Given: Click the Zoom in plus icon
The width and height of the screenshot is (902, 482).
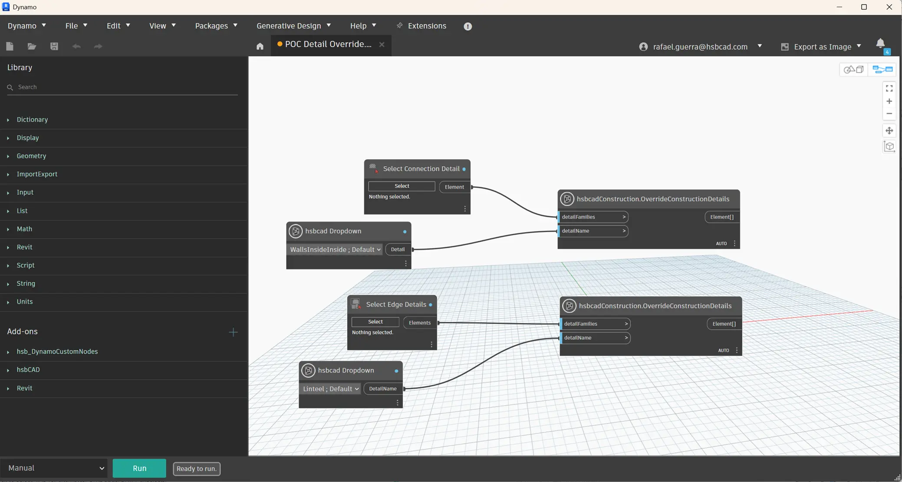Looking at the screenshot, I should click(x=889, y=101).
